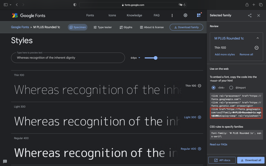The image size is (266, 166).
Task: Open the Google Fonts logo home link
Action: pyautogui.click(x=29, y=15)
